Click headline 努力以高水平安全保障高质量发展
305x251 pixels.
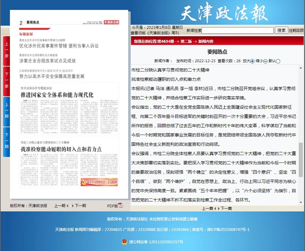coord(52,76)
